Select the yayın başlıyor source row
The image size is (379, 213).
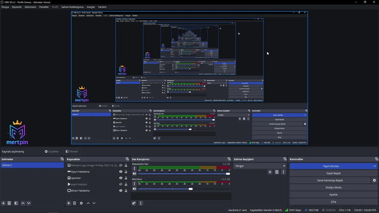tap(97, 184)
